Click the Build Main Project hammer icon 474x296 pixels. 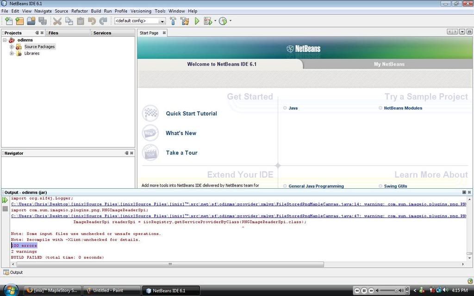[173, 20]
